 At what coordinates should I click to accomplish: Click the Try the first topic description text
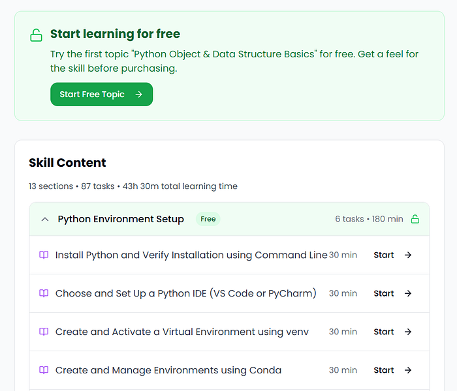click(x=234, y=61)
